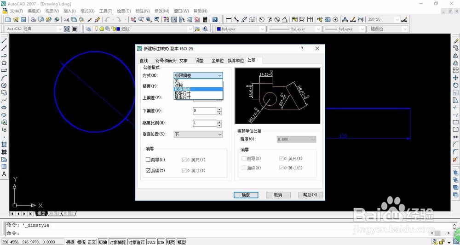Open the Layer Properties Manager icon
The height and width of the screenshot is (245, 460).
88,29
